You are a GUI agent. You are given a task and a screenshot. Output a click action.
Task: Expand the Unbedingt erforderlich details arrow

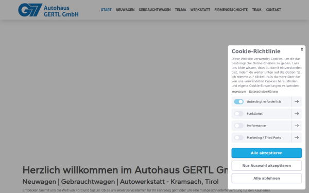point(297,101)
